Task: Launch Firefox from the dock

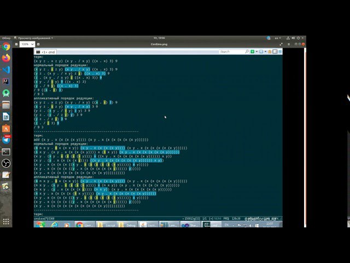Action: 6,58
